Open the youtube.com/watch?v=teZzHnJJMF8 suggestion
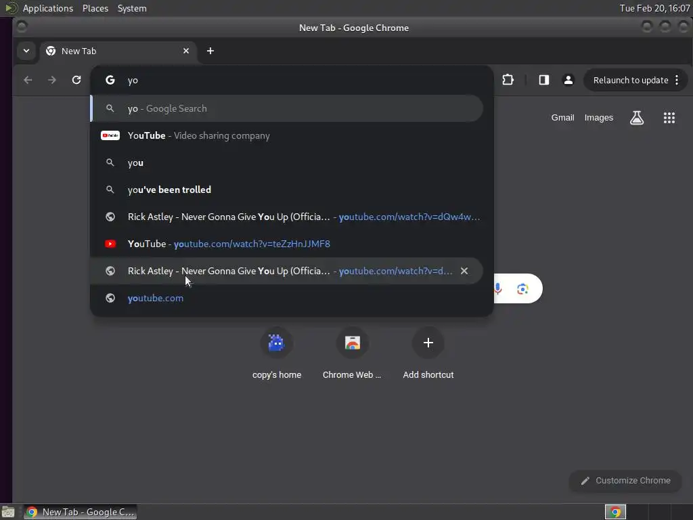This screenshot has height=520, width=693. (x=287, y=244)
